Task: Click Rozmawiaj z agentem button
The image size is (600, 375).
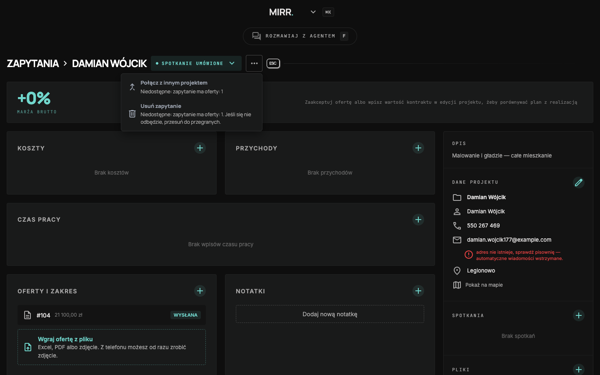Action: coord(300,36)
